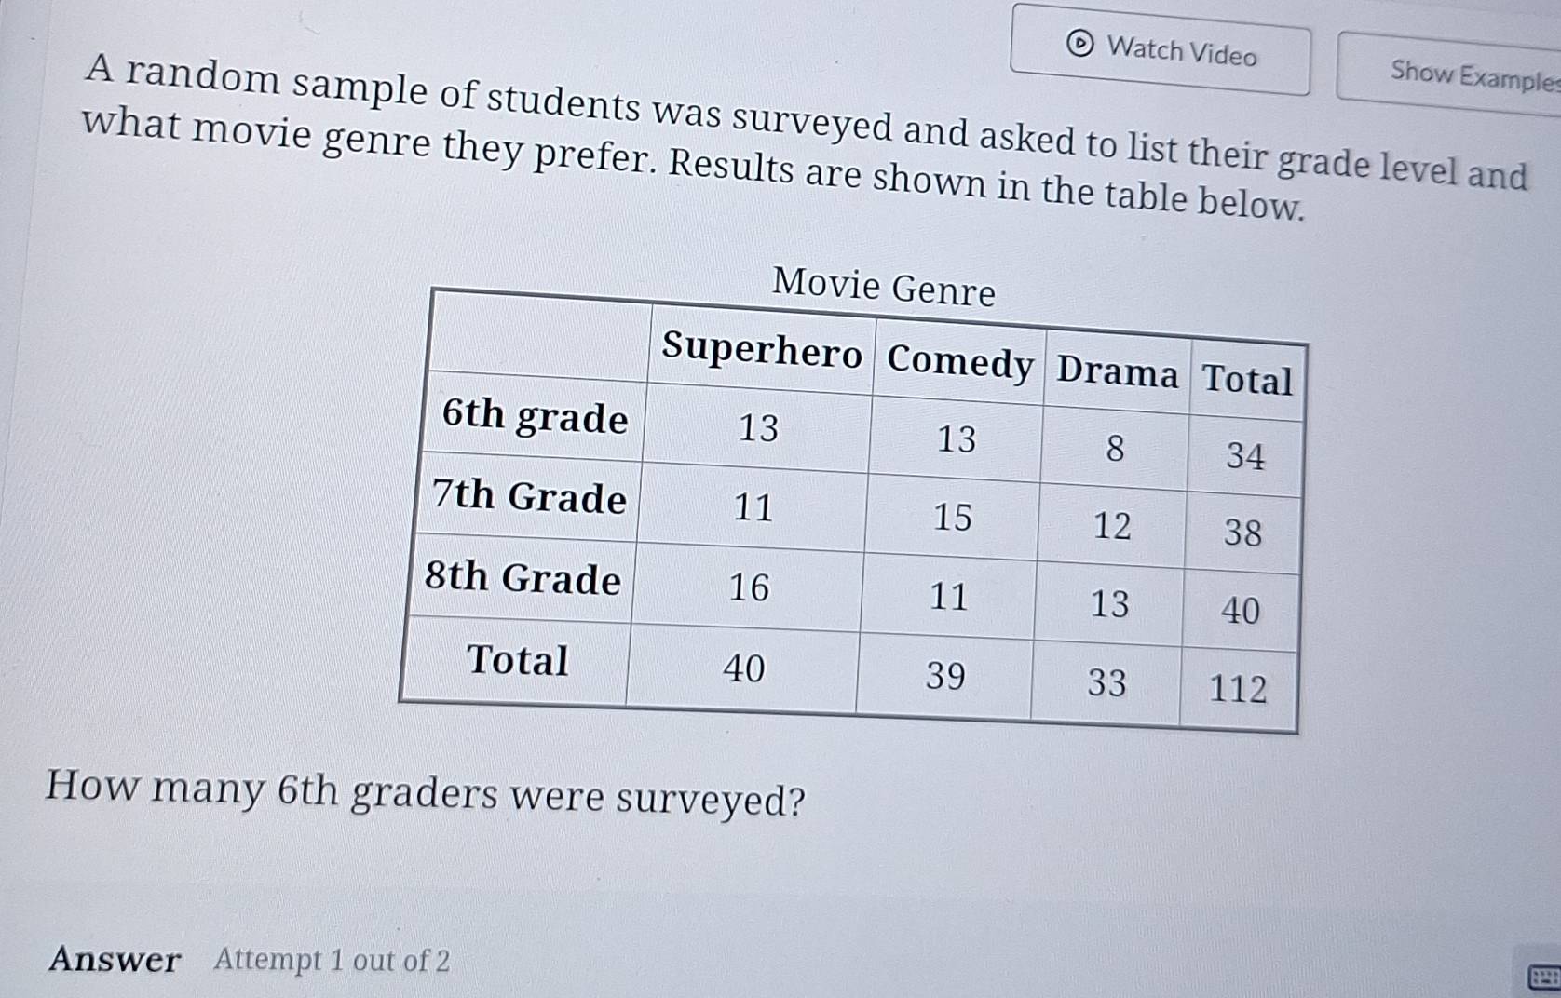This screenshot has width=1561, height=998.
Task: Click the 7th Grade row label
Action: (x=529, y=498)
